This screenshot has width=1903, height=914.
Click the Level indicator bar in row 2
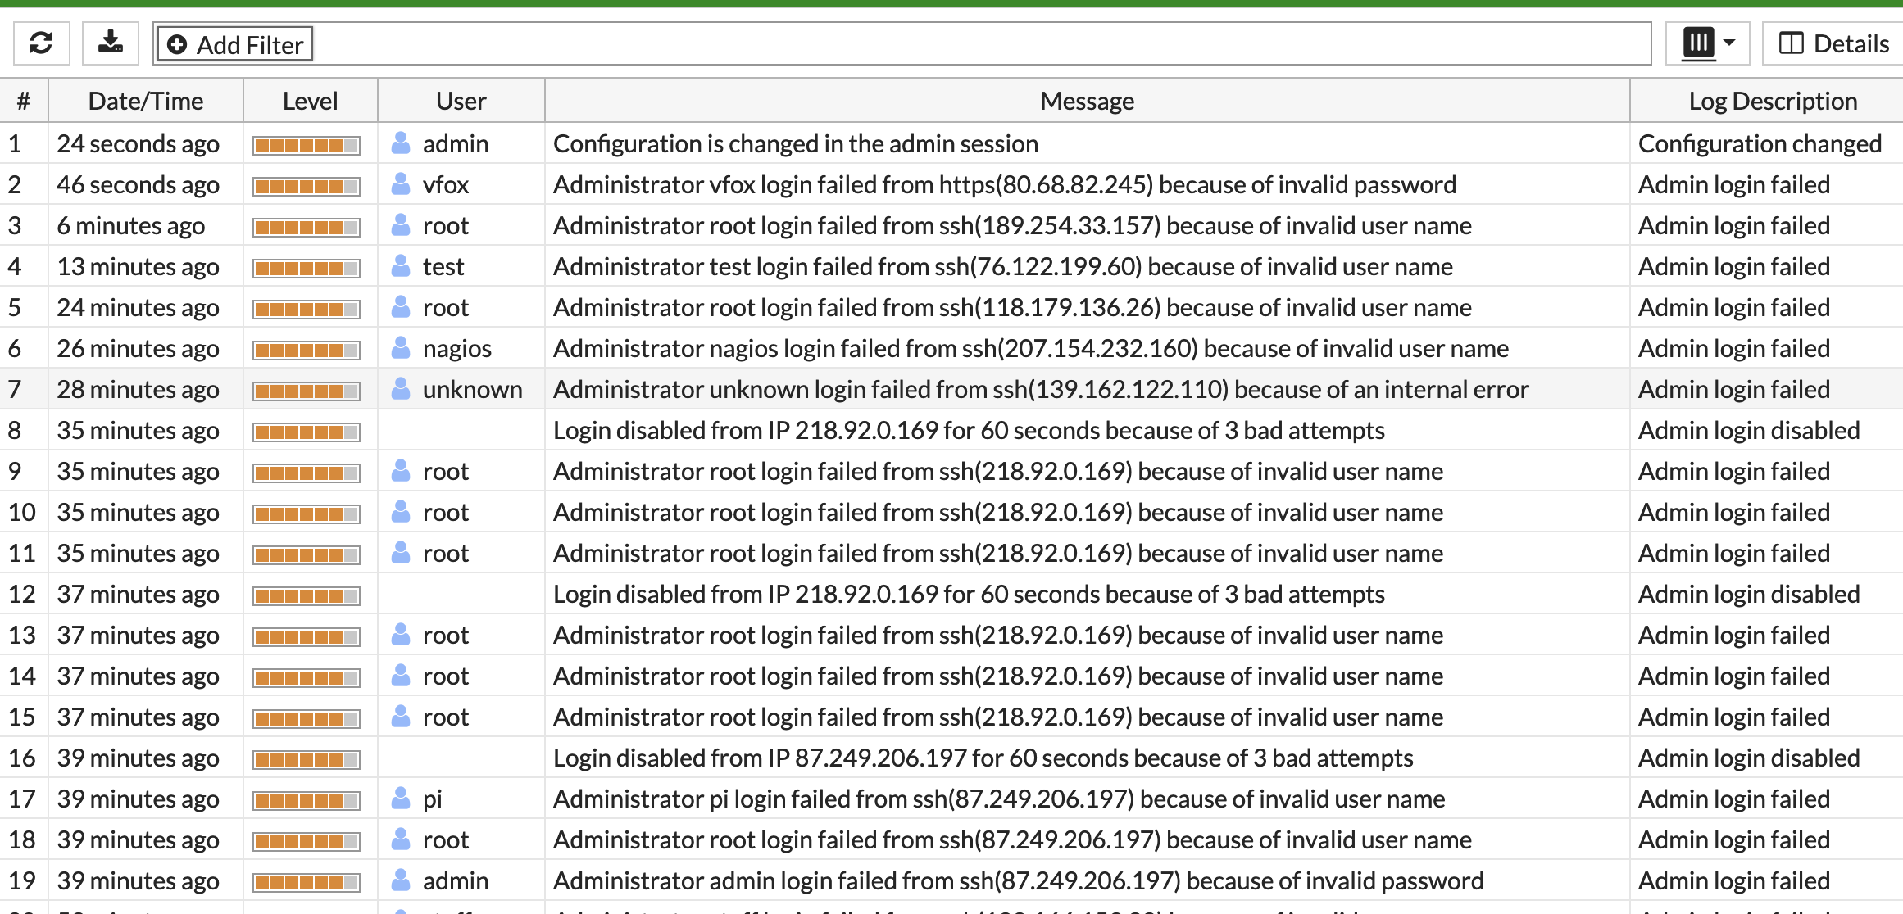306,184
